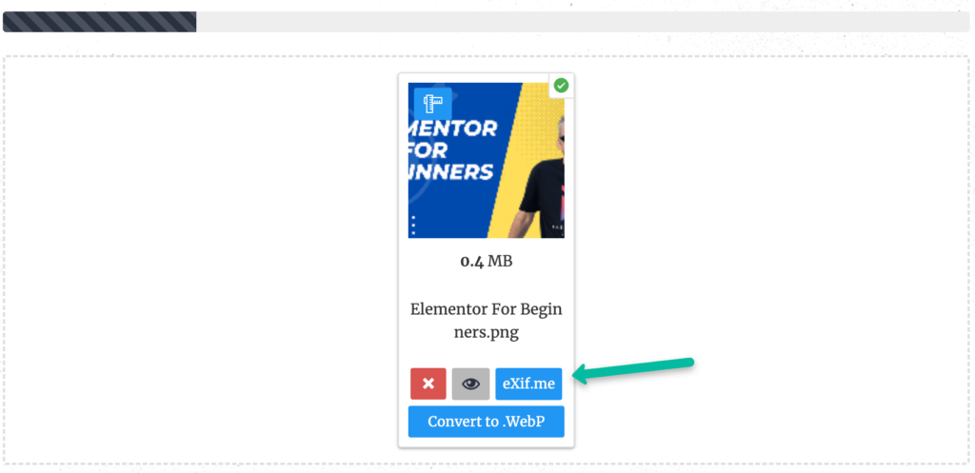
Task: Click the empty gray part of the progress bar
Action: tap(583, 22)
